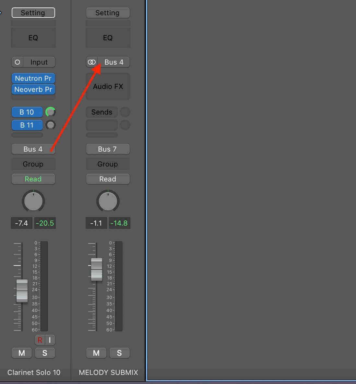This screenshot has width=356, height=384.
Task: Open Bus 4 input slot on MELODY SUBMIX
Action: (114, 62)
